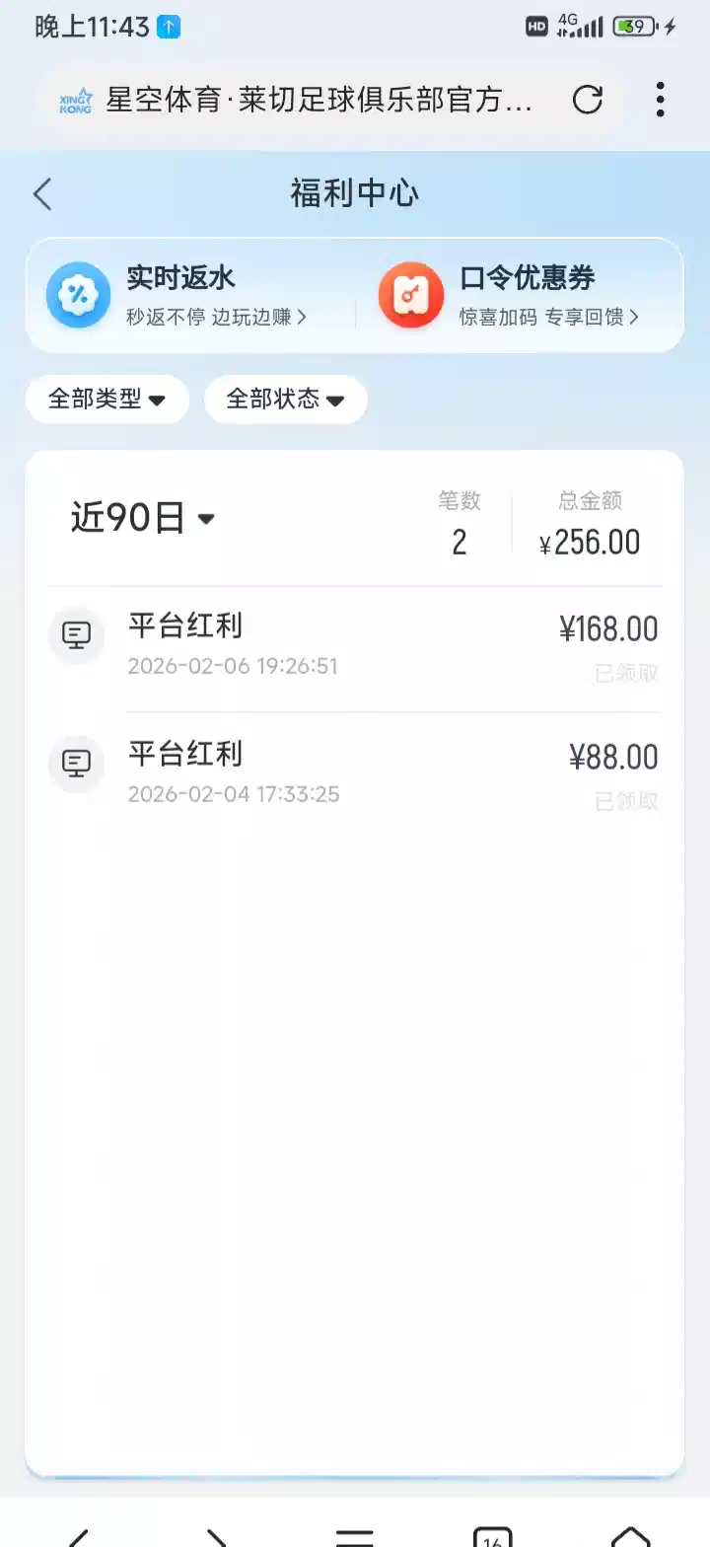Open the browser three-dot menu
Viewport: 710px width, 1547px height.
[x=660, y=100]
